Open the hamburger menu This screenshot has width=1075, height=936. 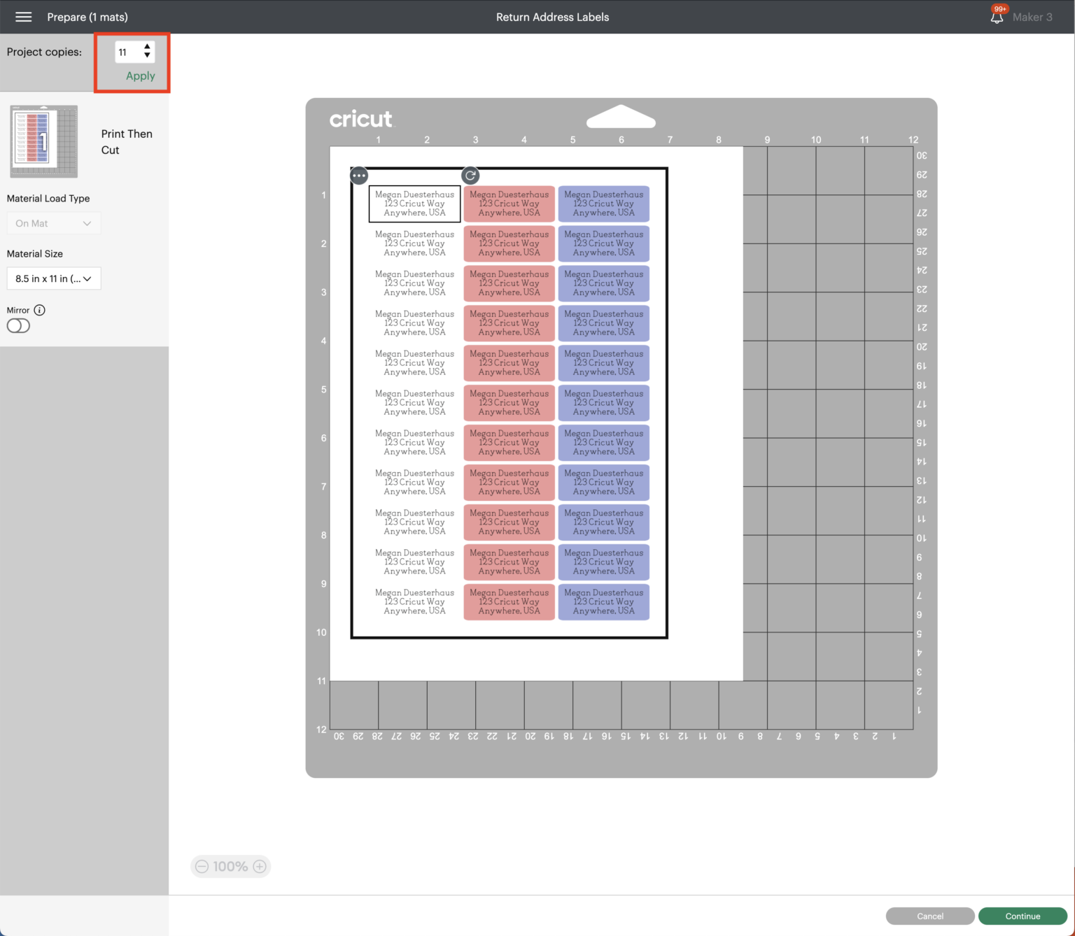pyautogui.click(x=23, y=17)
